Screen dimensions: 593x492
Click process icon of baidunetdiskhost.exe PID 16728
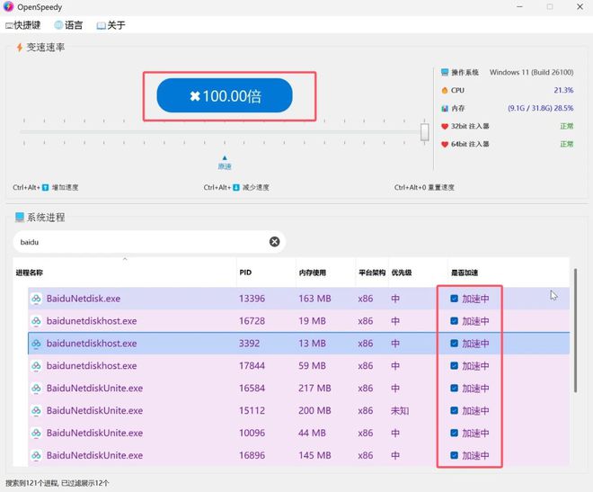[x=36, y=321]
